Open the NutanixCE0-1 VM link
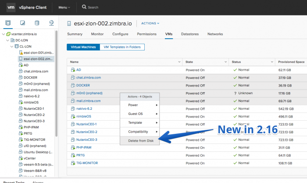The image size is (307, 183). 86,124
